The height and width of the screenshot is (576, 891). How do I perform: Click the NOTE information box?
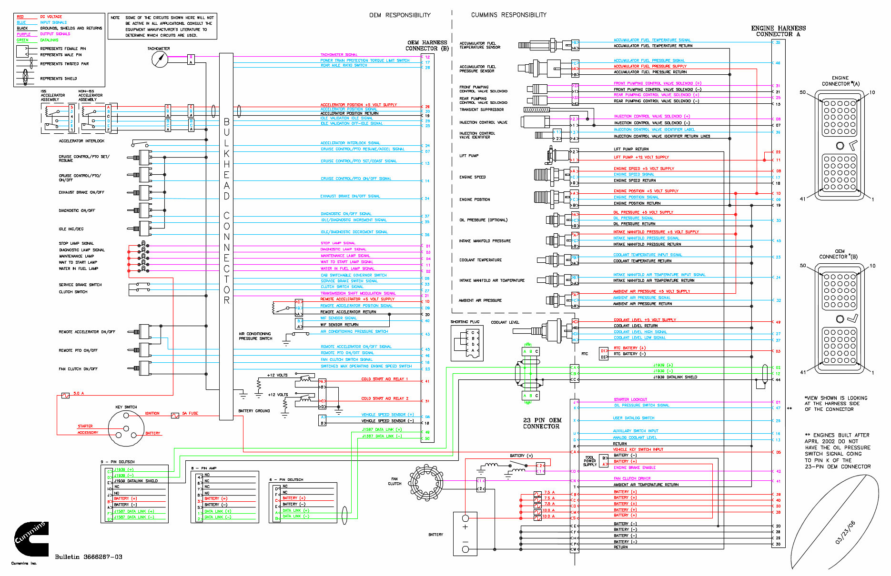[x=162, y=25]
